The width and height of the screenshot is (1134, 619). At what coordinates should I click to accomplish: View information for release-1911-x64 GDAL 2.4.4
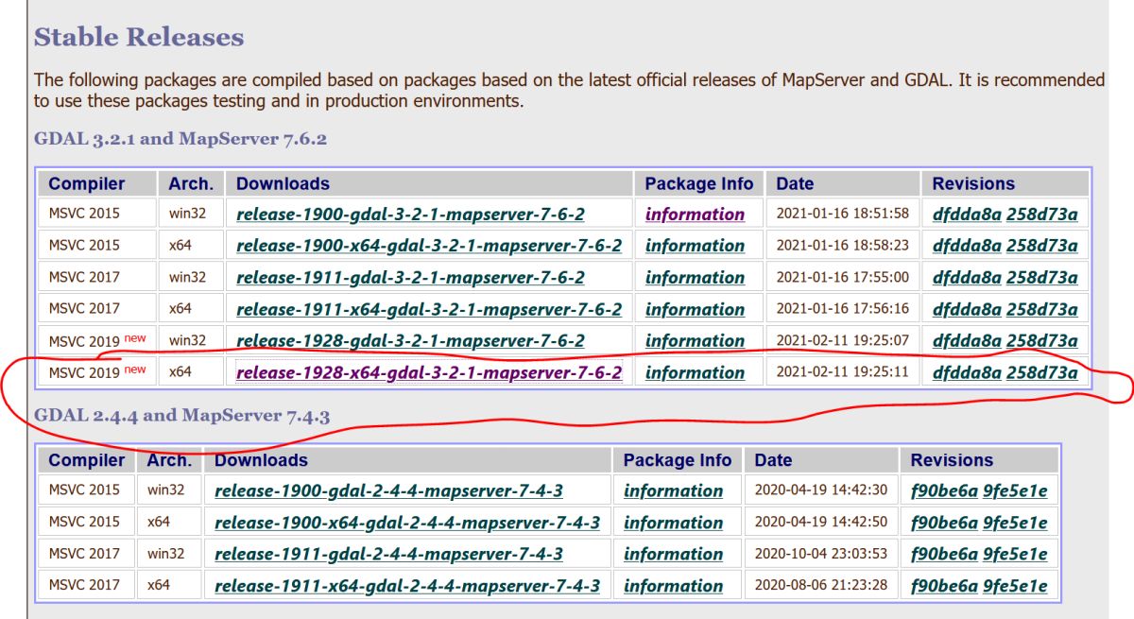tap(673, 586)
